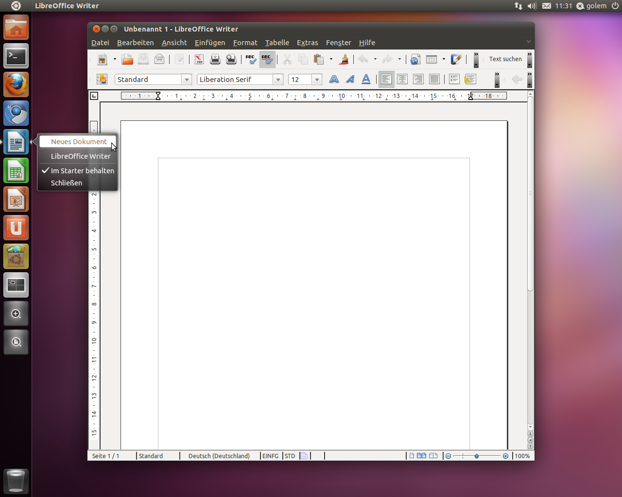Open the Einfügen menu
The width and height of the screenshot is (622, 497).
pos(209,43)
